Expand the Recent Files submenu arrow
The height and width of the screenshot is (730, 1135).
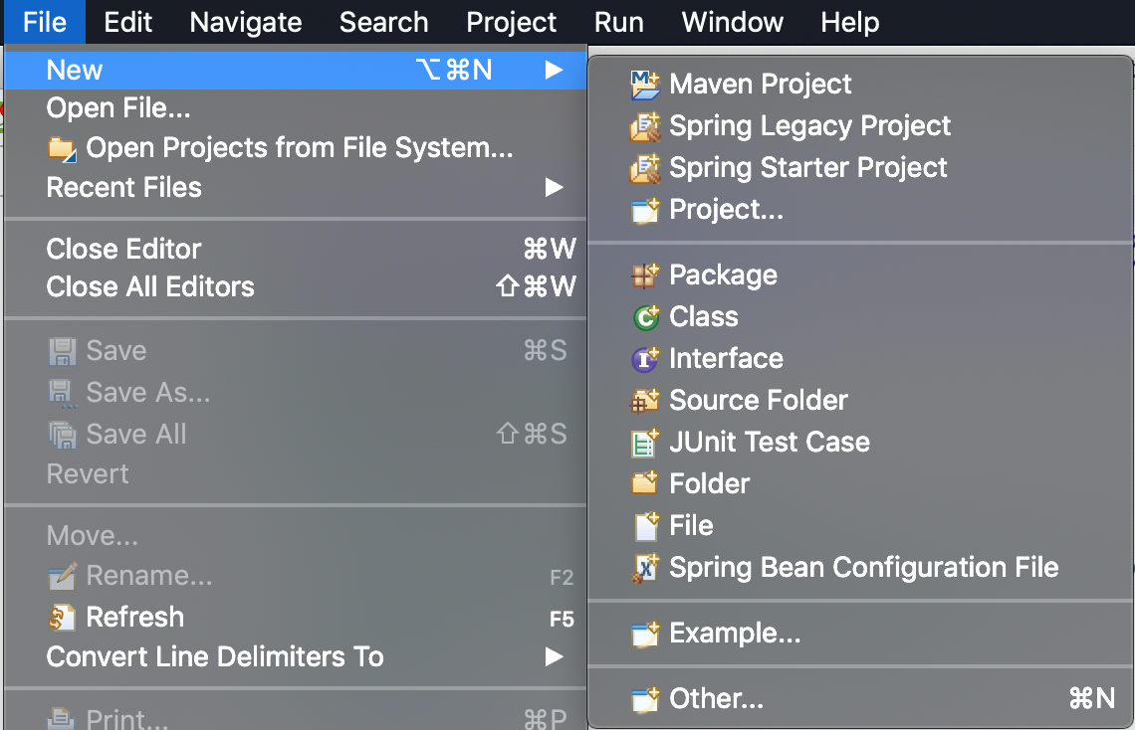click(554, 188)
